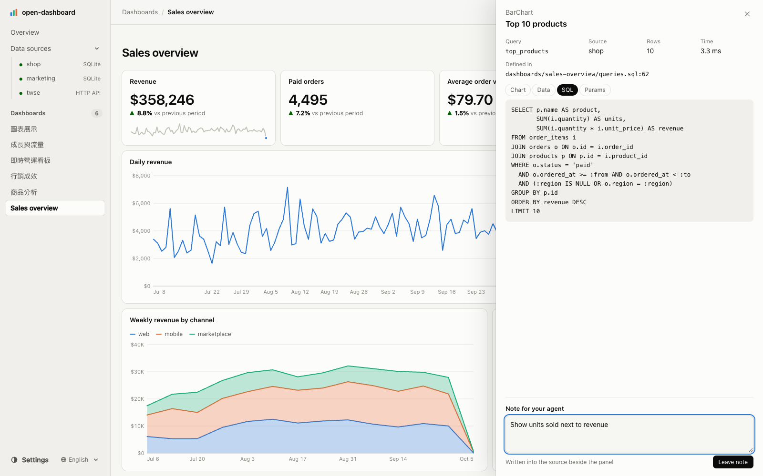
Task: Select the twse HTTP API source
Action: [x=60, y=93]
